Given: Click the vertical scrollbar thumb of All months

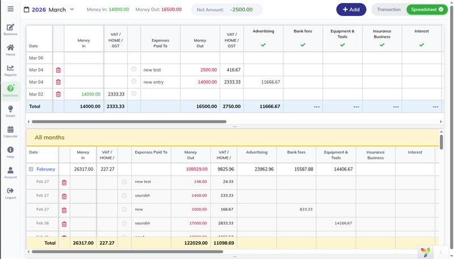Looking at the screenshot, I should tap(442, 142).
